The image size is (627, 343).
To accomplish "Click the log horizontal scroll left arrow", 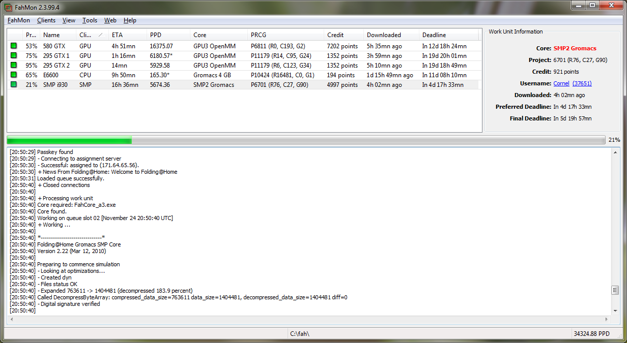I will point(12,320).
